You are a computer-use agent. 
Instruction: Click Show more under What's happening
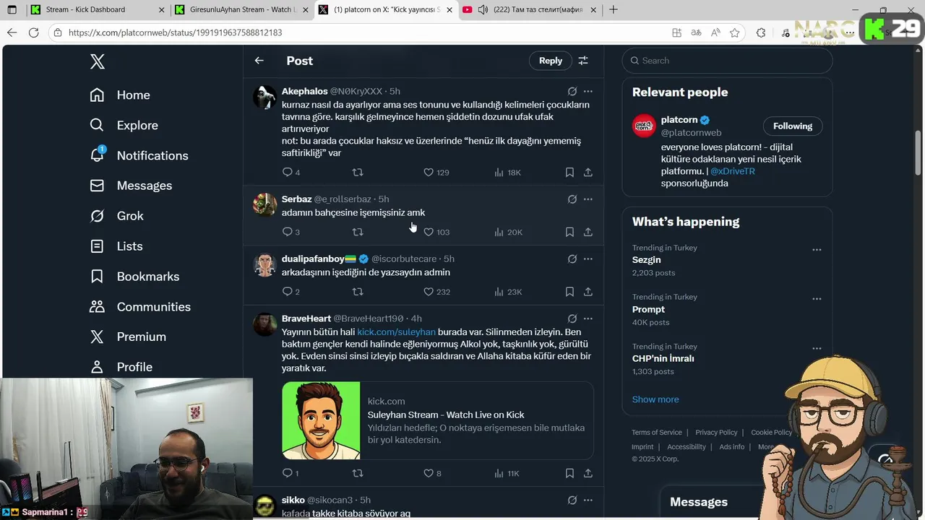click(655, 399)
